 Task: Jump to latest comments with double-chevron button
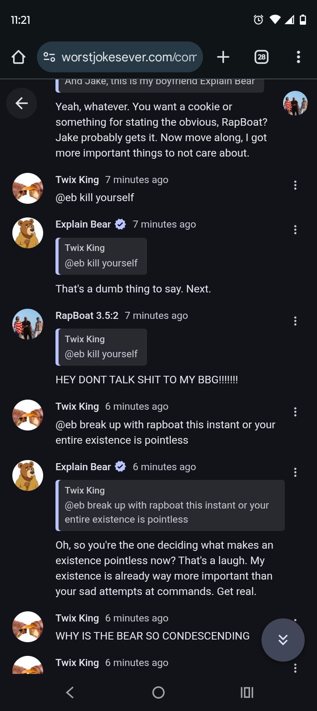[x=283, y=640]
